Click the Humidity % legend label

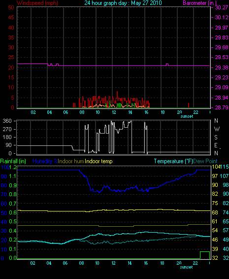tap(45, 161)
